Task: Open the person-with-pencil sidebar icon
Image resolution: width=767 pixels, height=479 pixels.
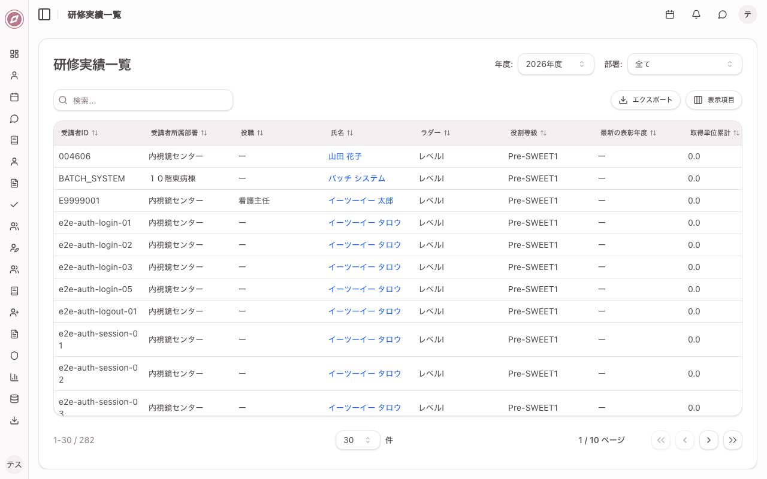Action: [14, 248]
